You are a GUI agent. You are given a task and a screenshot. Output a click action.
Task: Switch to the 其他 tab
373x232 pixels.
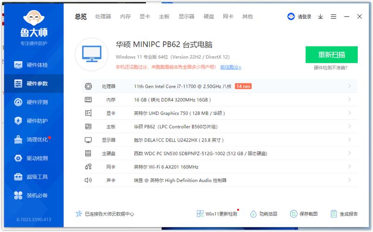coord(247,16)
